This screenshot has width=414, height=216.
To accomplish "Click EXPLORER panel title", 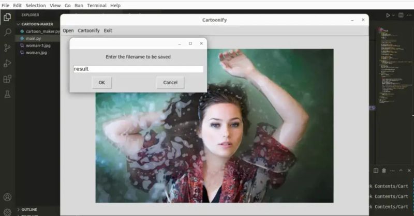I will (30, 15).
